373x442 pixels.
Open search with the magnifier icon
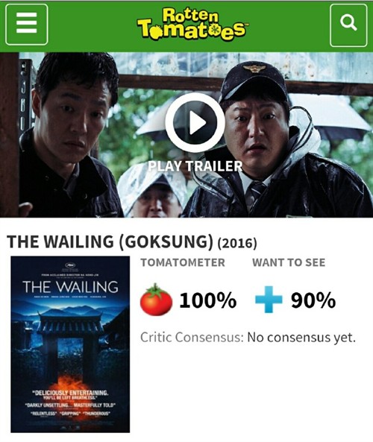[x=348, y=25]
